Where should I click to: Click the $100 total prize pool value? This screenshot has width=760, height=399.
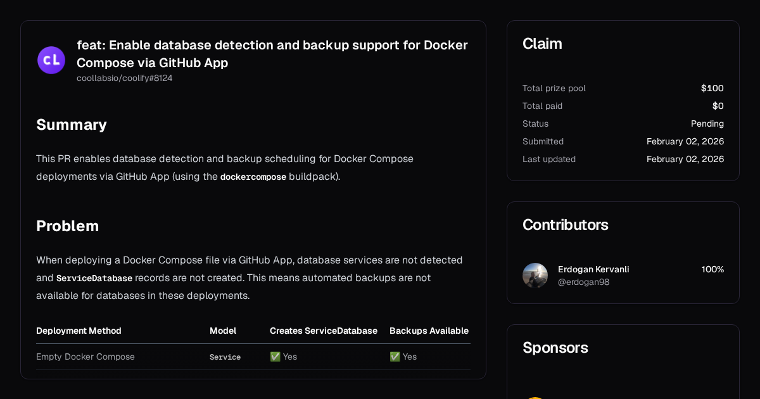712,88
